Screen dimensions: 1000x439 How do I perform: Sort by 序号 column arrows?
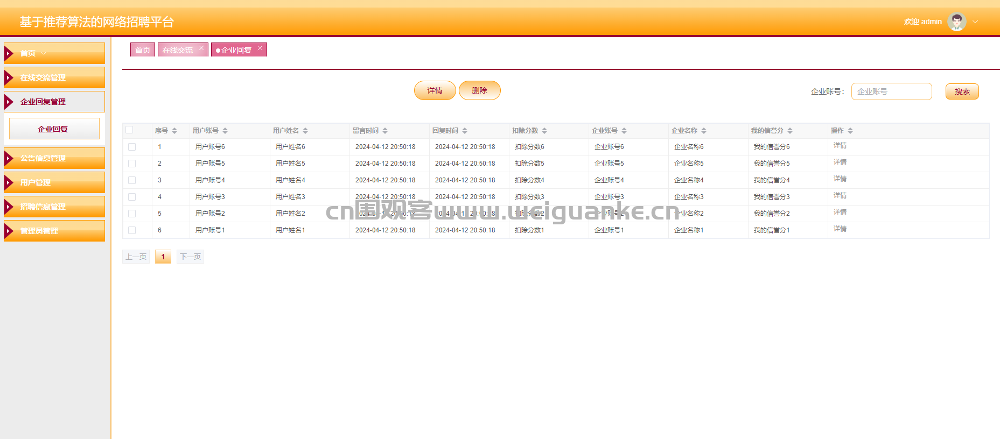click(x=174, y=131)
